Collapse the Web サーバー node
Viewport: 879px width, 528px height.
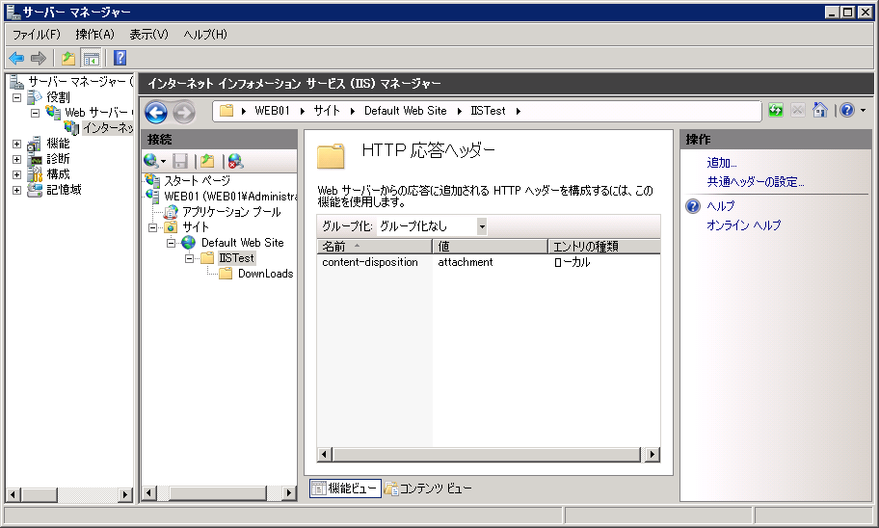coord(35,113)
